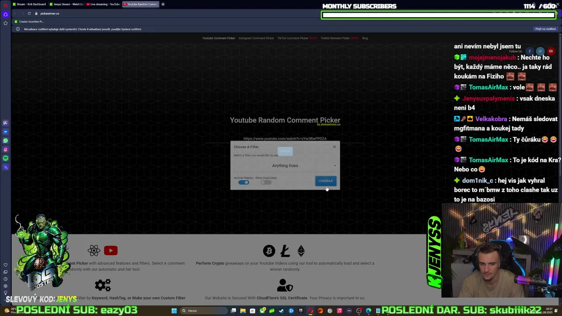This screenshot has height=316, width=562.
Task: Open the Blog nav link
Action: click(x=365, y=38)
